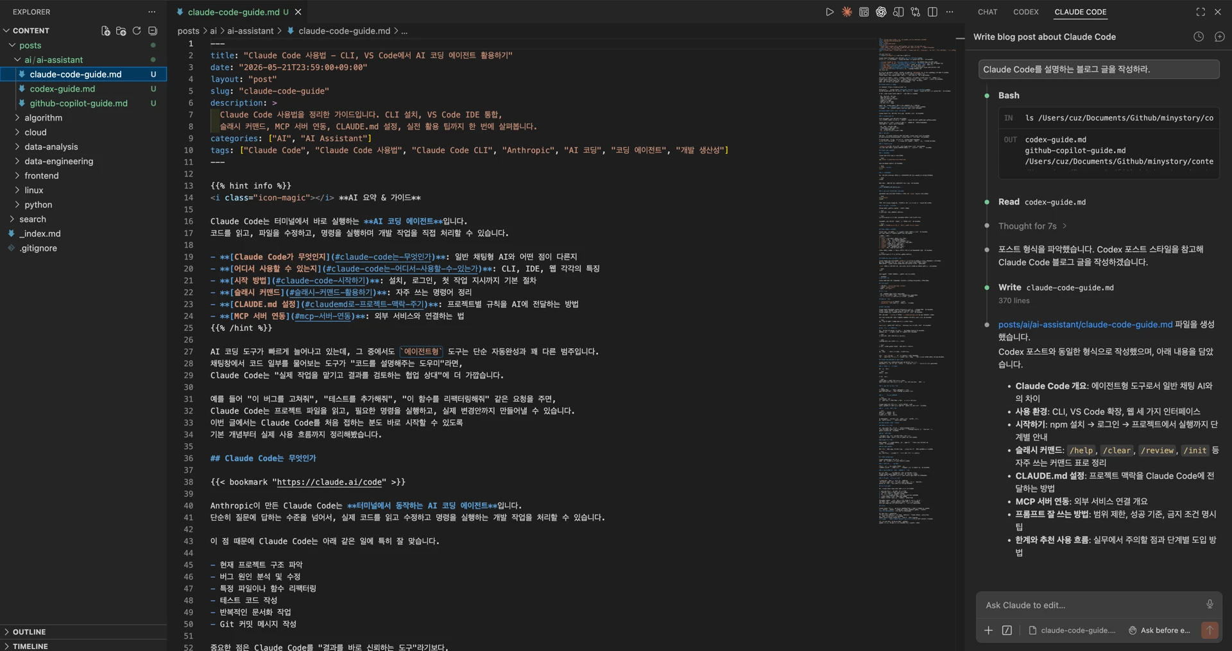
Task: Click the Codex OpenAI logo icon
Action: (881, 12)
